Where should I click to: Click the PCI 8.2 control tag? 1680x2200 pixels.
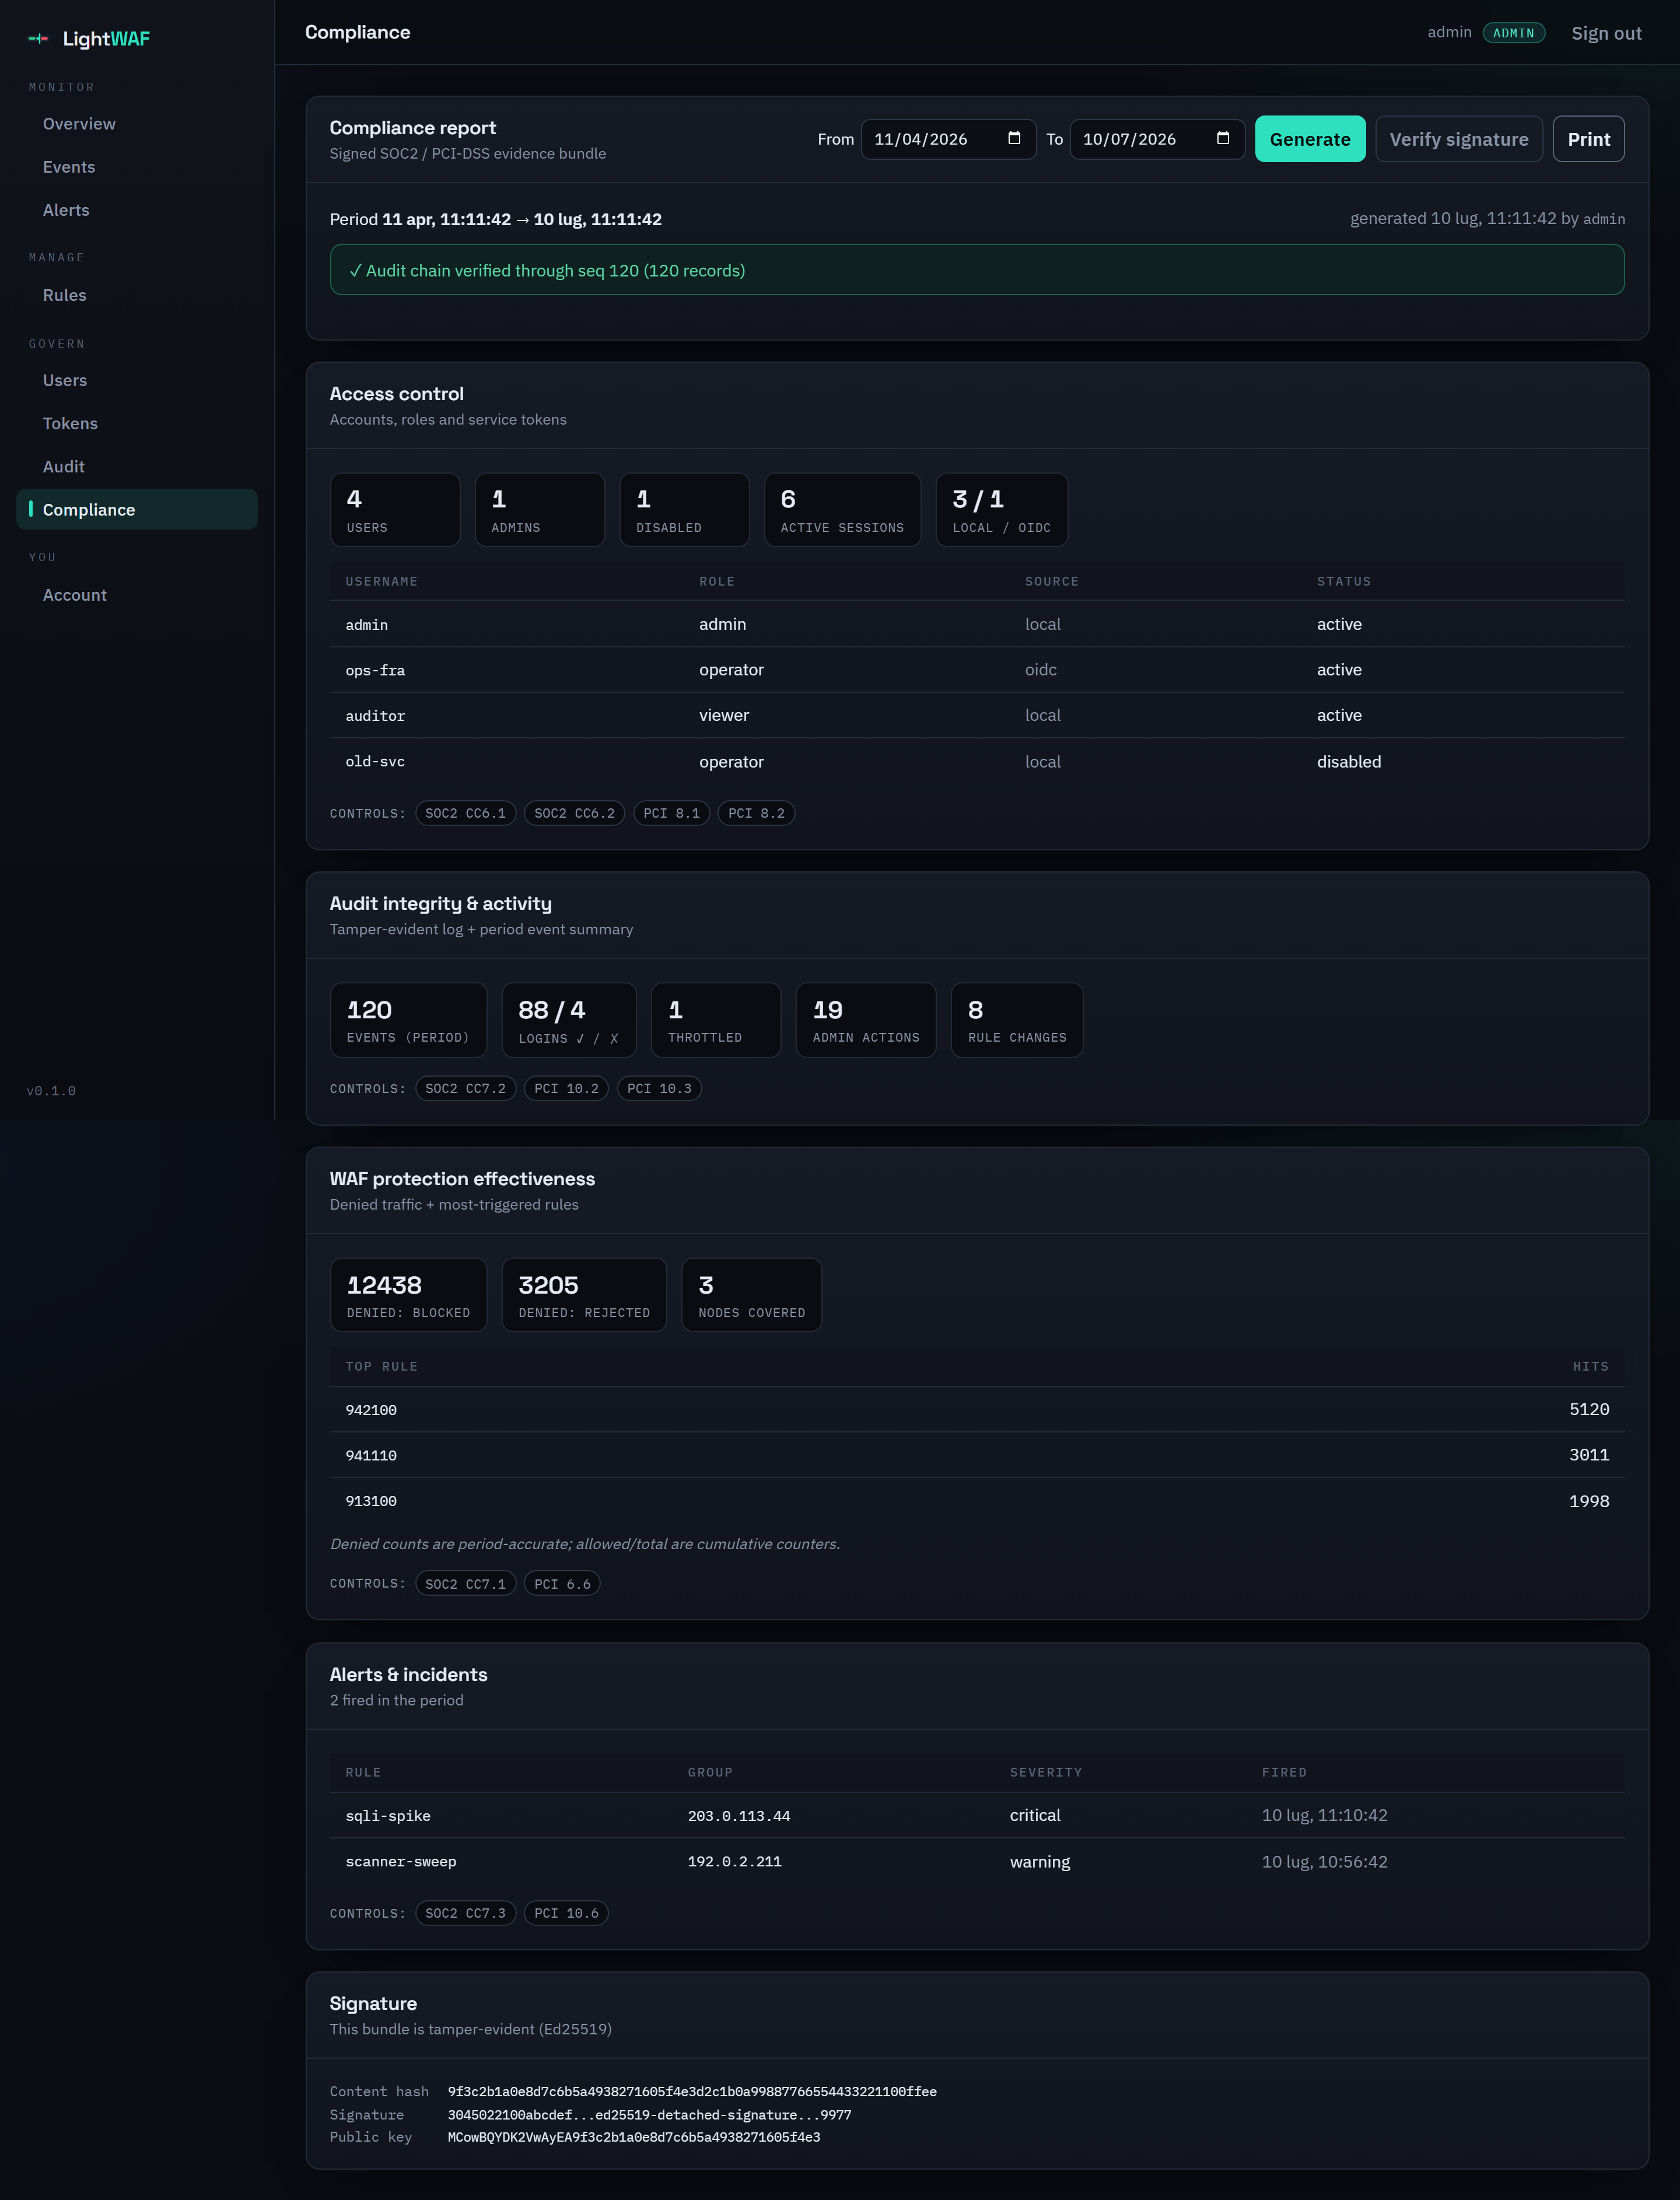(756, 813)
